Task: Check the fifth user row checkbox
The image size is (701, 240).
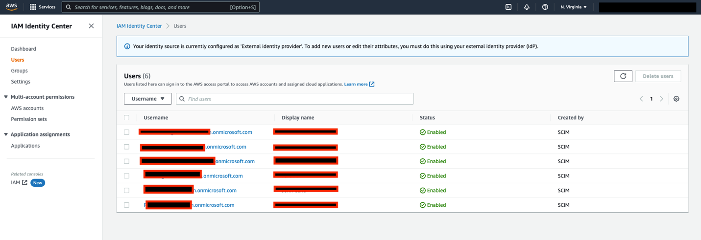Action: pos(126,191)
